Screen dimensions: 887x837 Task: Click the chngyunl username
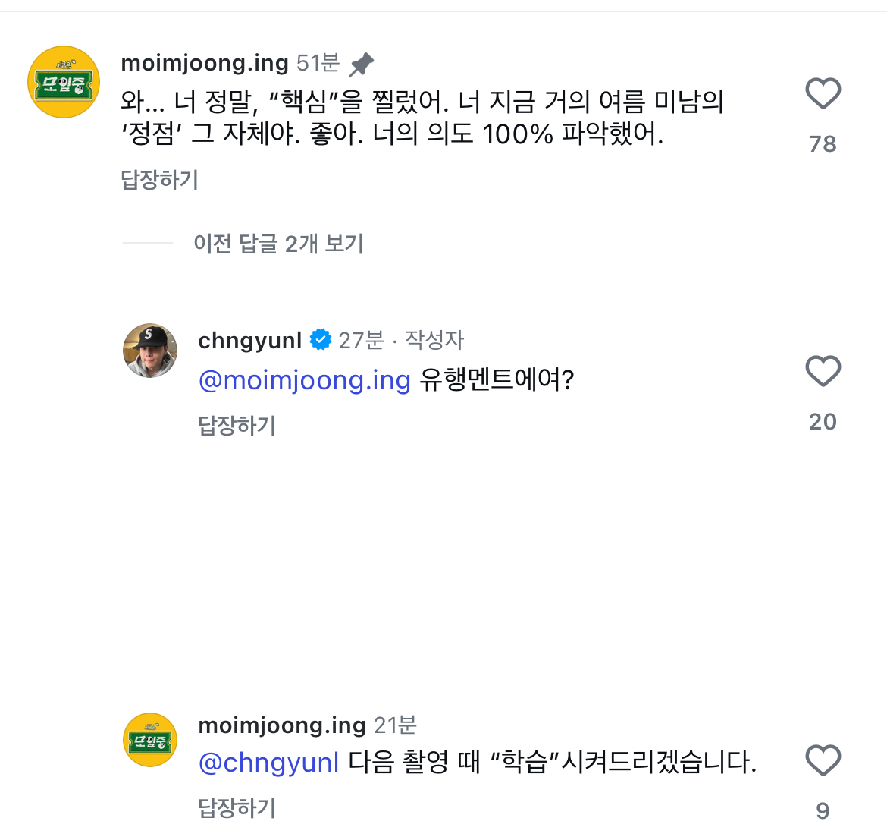[249, 341]
